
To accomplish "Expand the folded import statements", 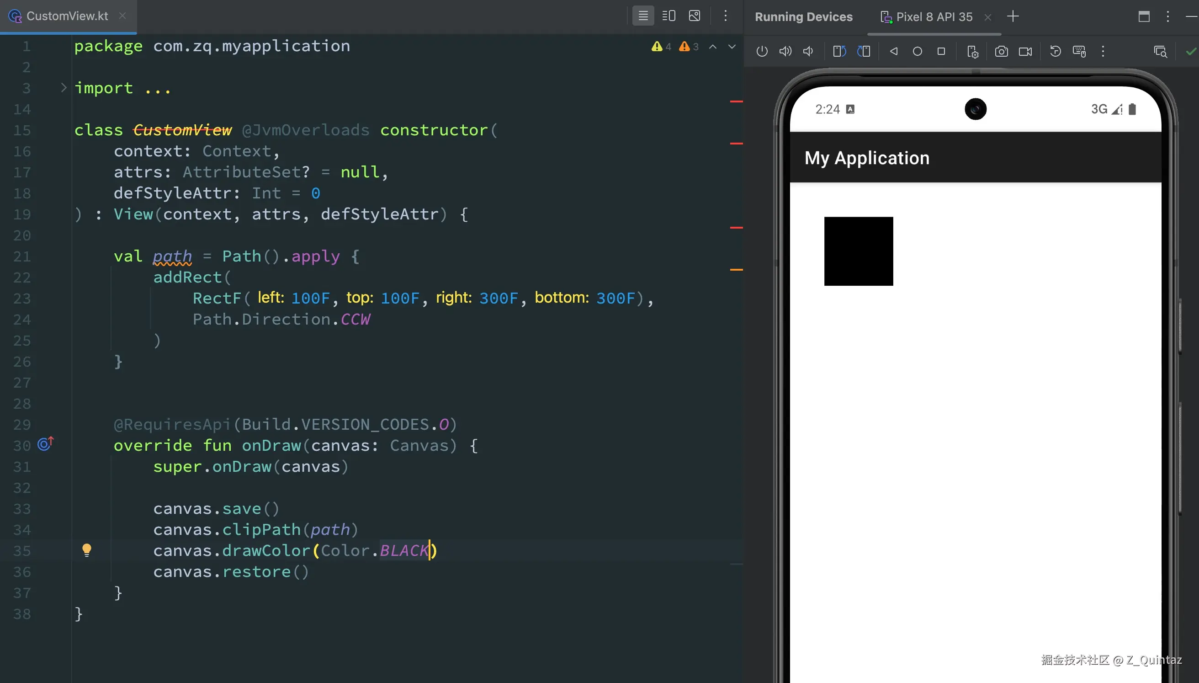I will coord(64,88).
